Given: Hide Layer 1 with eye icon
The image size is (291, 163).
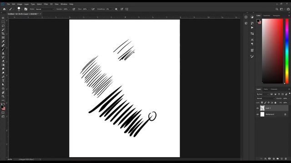Looking at the screenshot, I should pyautogui.click(x=257, y=108).
